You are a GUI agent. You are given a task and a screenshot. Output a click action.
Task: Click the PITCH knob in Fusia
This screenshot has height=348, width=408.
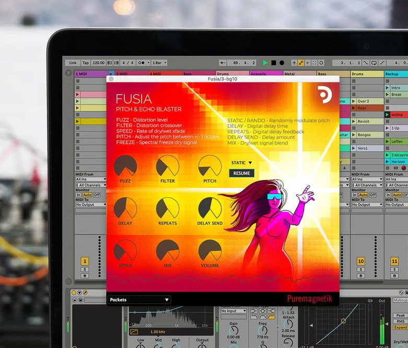click(x=209, y=166)
